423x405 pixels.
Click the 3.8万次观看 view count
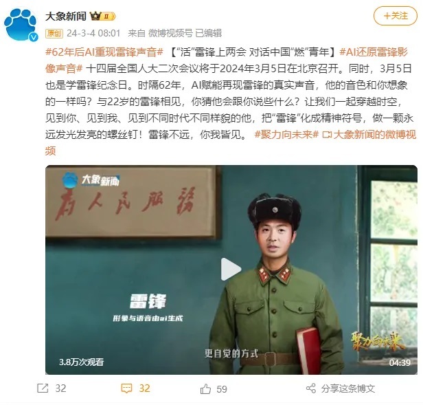tap(82, 362)
